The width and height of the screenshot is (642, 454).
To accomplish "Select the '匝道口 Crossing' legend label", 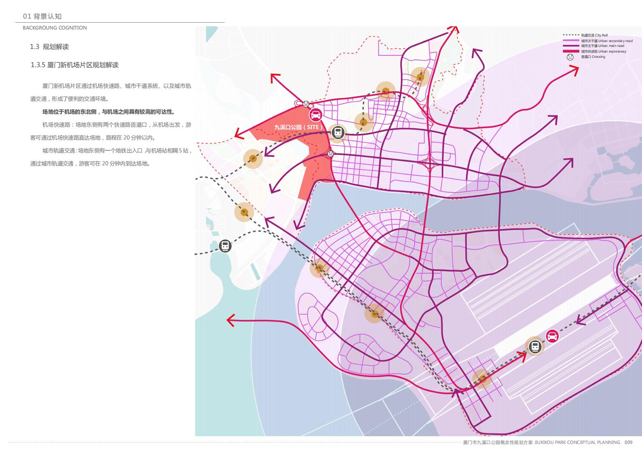I will point(593,57).
